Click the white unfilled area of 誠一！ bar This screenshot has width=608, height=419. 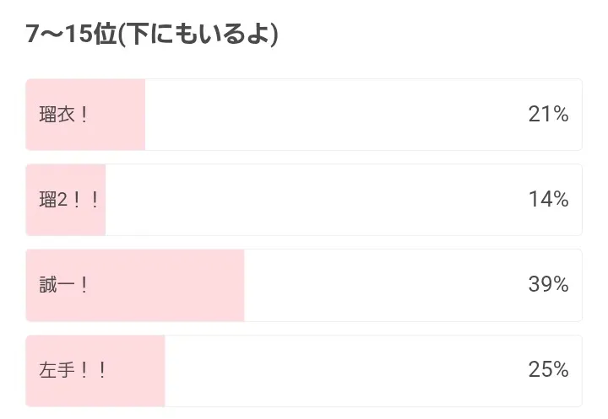tap(380, 285)
